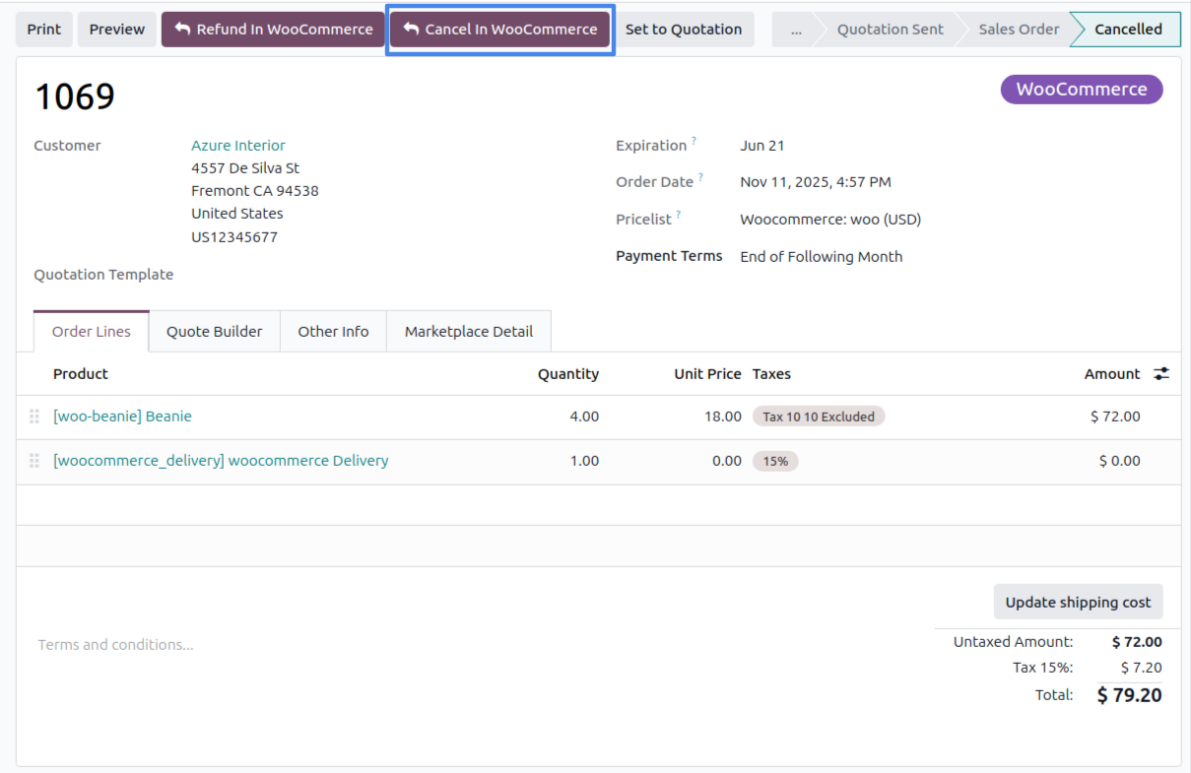Viewport: 1191px width, 773px height.
Task: Click the Total $ 79.20 value
Action: pos(1129,695)
